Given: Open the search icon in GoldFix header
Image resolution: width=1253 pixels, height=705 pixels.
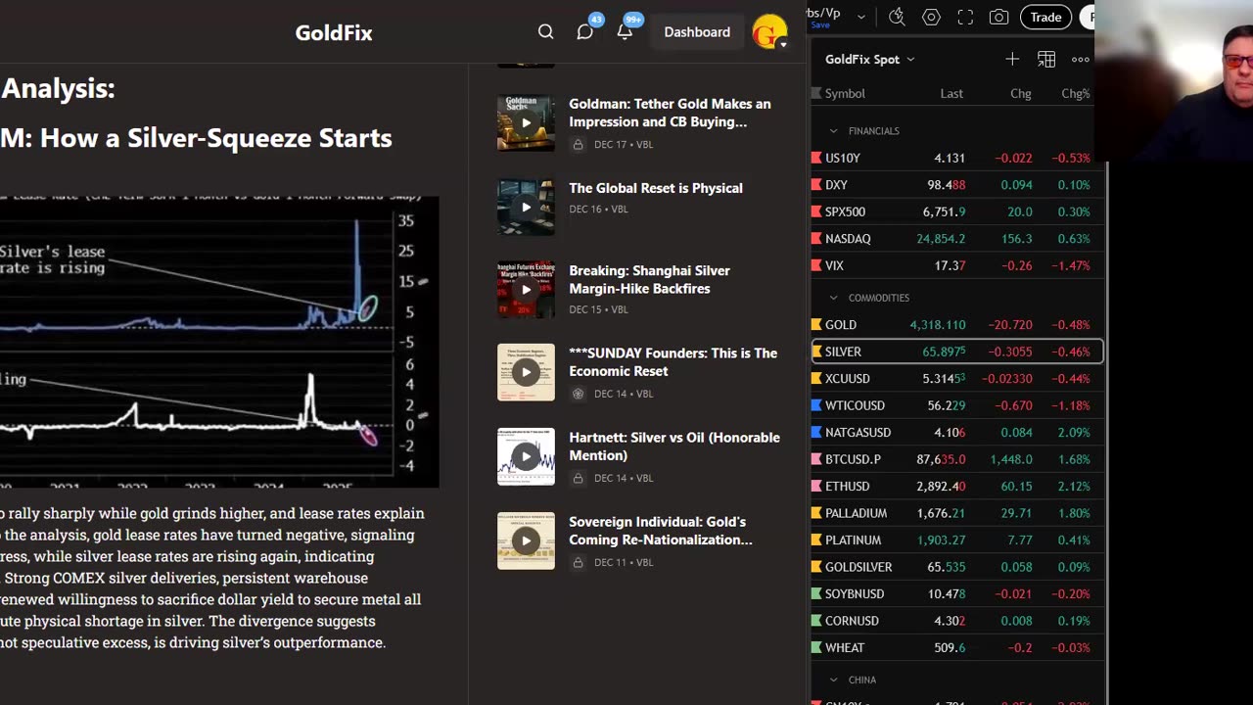Looking at the screenshot, I should 545,32.
